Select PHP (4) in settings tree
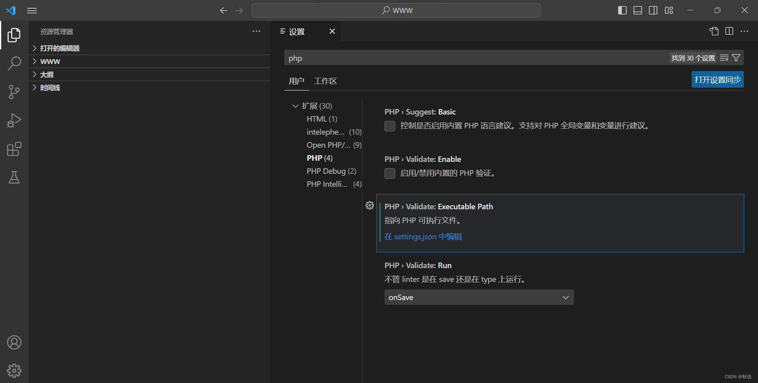Image resolution: width=758 pixels, height=383 pixels. [x=320, y=158]
